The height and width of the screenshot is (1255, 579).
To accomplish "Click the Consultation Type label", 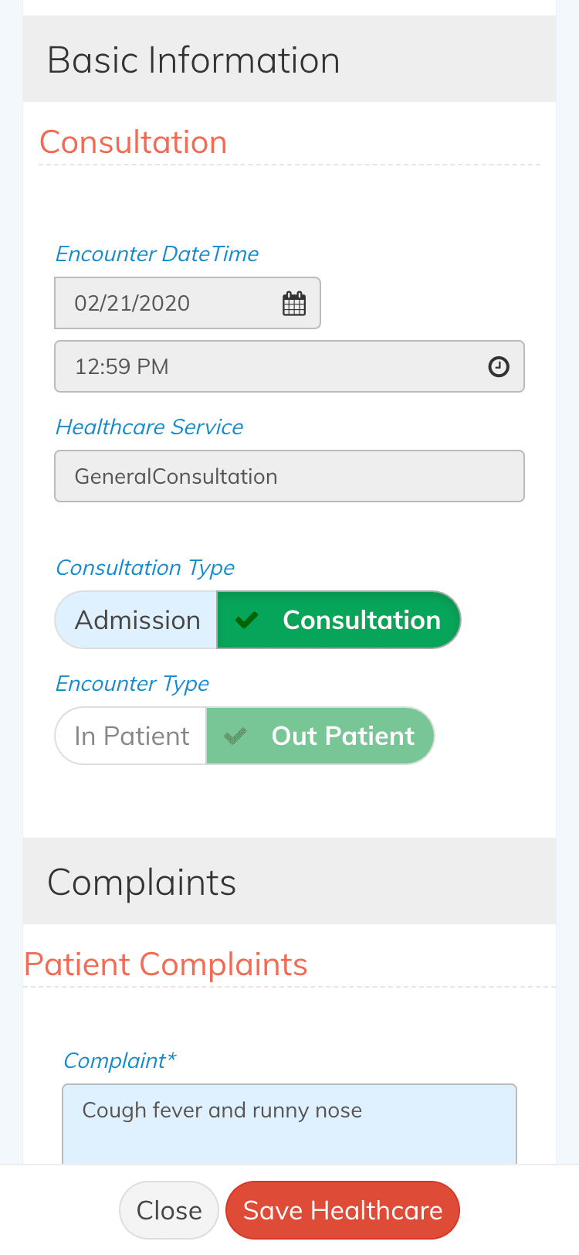I will tap(145, 567).
